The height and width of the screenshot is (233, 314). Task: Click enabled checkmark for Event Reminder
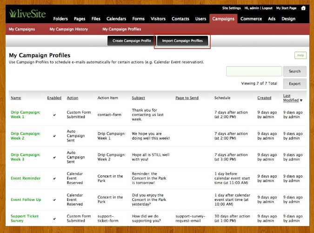pyautogui.click(x=54, y=178)
